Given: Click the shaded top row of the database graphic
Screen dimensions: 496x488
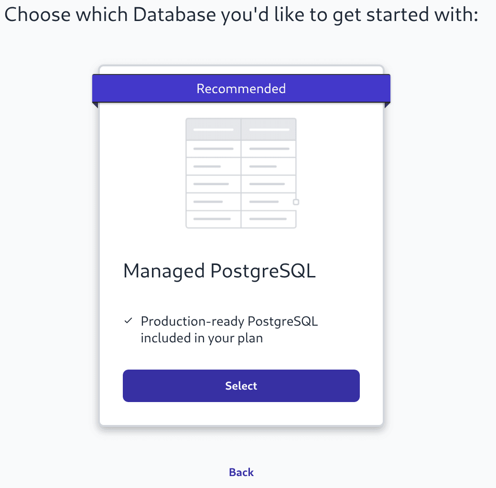Looking at the screenshot, I should click(x=241, y=128).
